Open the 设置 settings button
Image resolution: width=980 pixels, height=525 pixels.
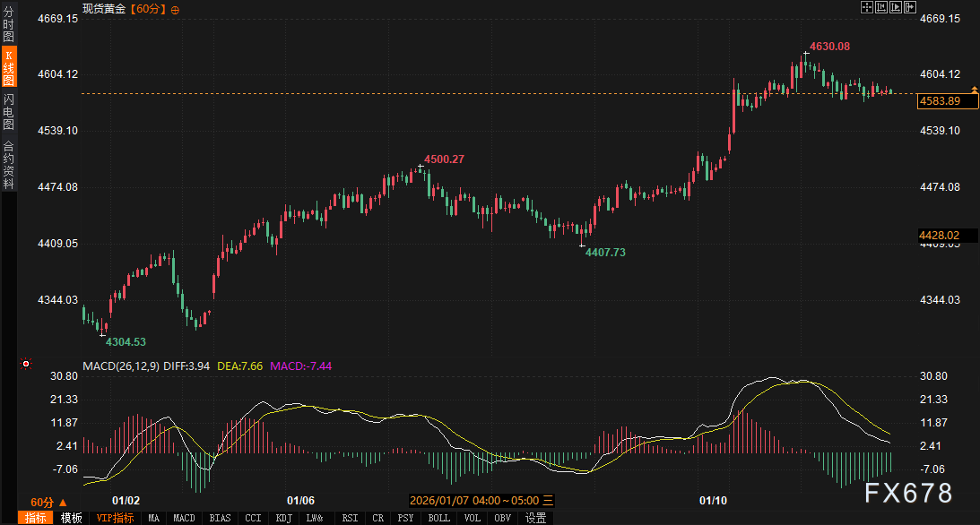tap(535, 518)
